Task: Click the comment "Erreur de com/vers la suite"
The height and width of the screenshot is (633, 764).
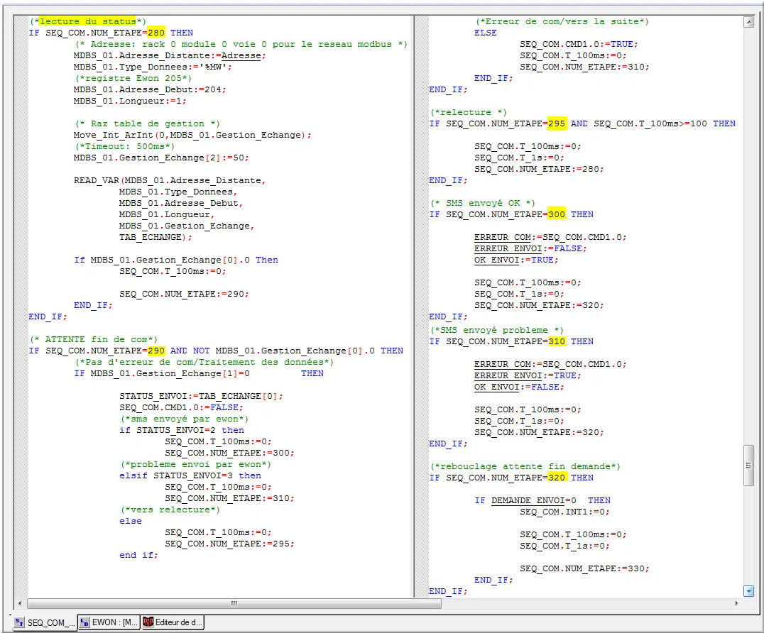Action: click(x=562, y=21)
